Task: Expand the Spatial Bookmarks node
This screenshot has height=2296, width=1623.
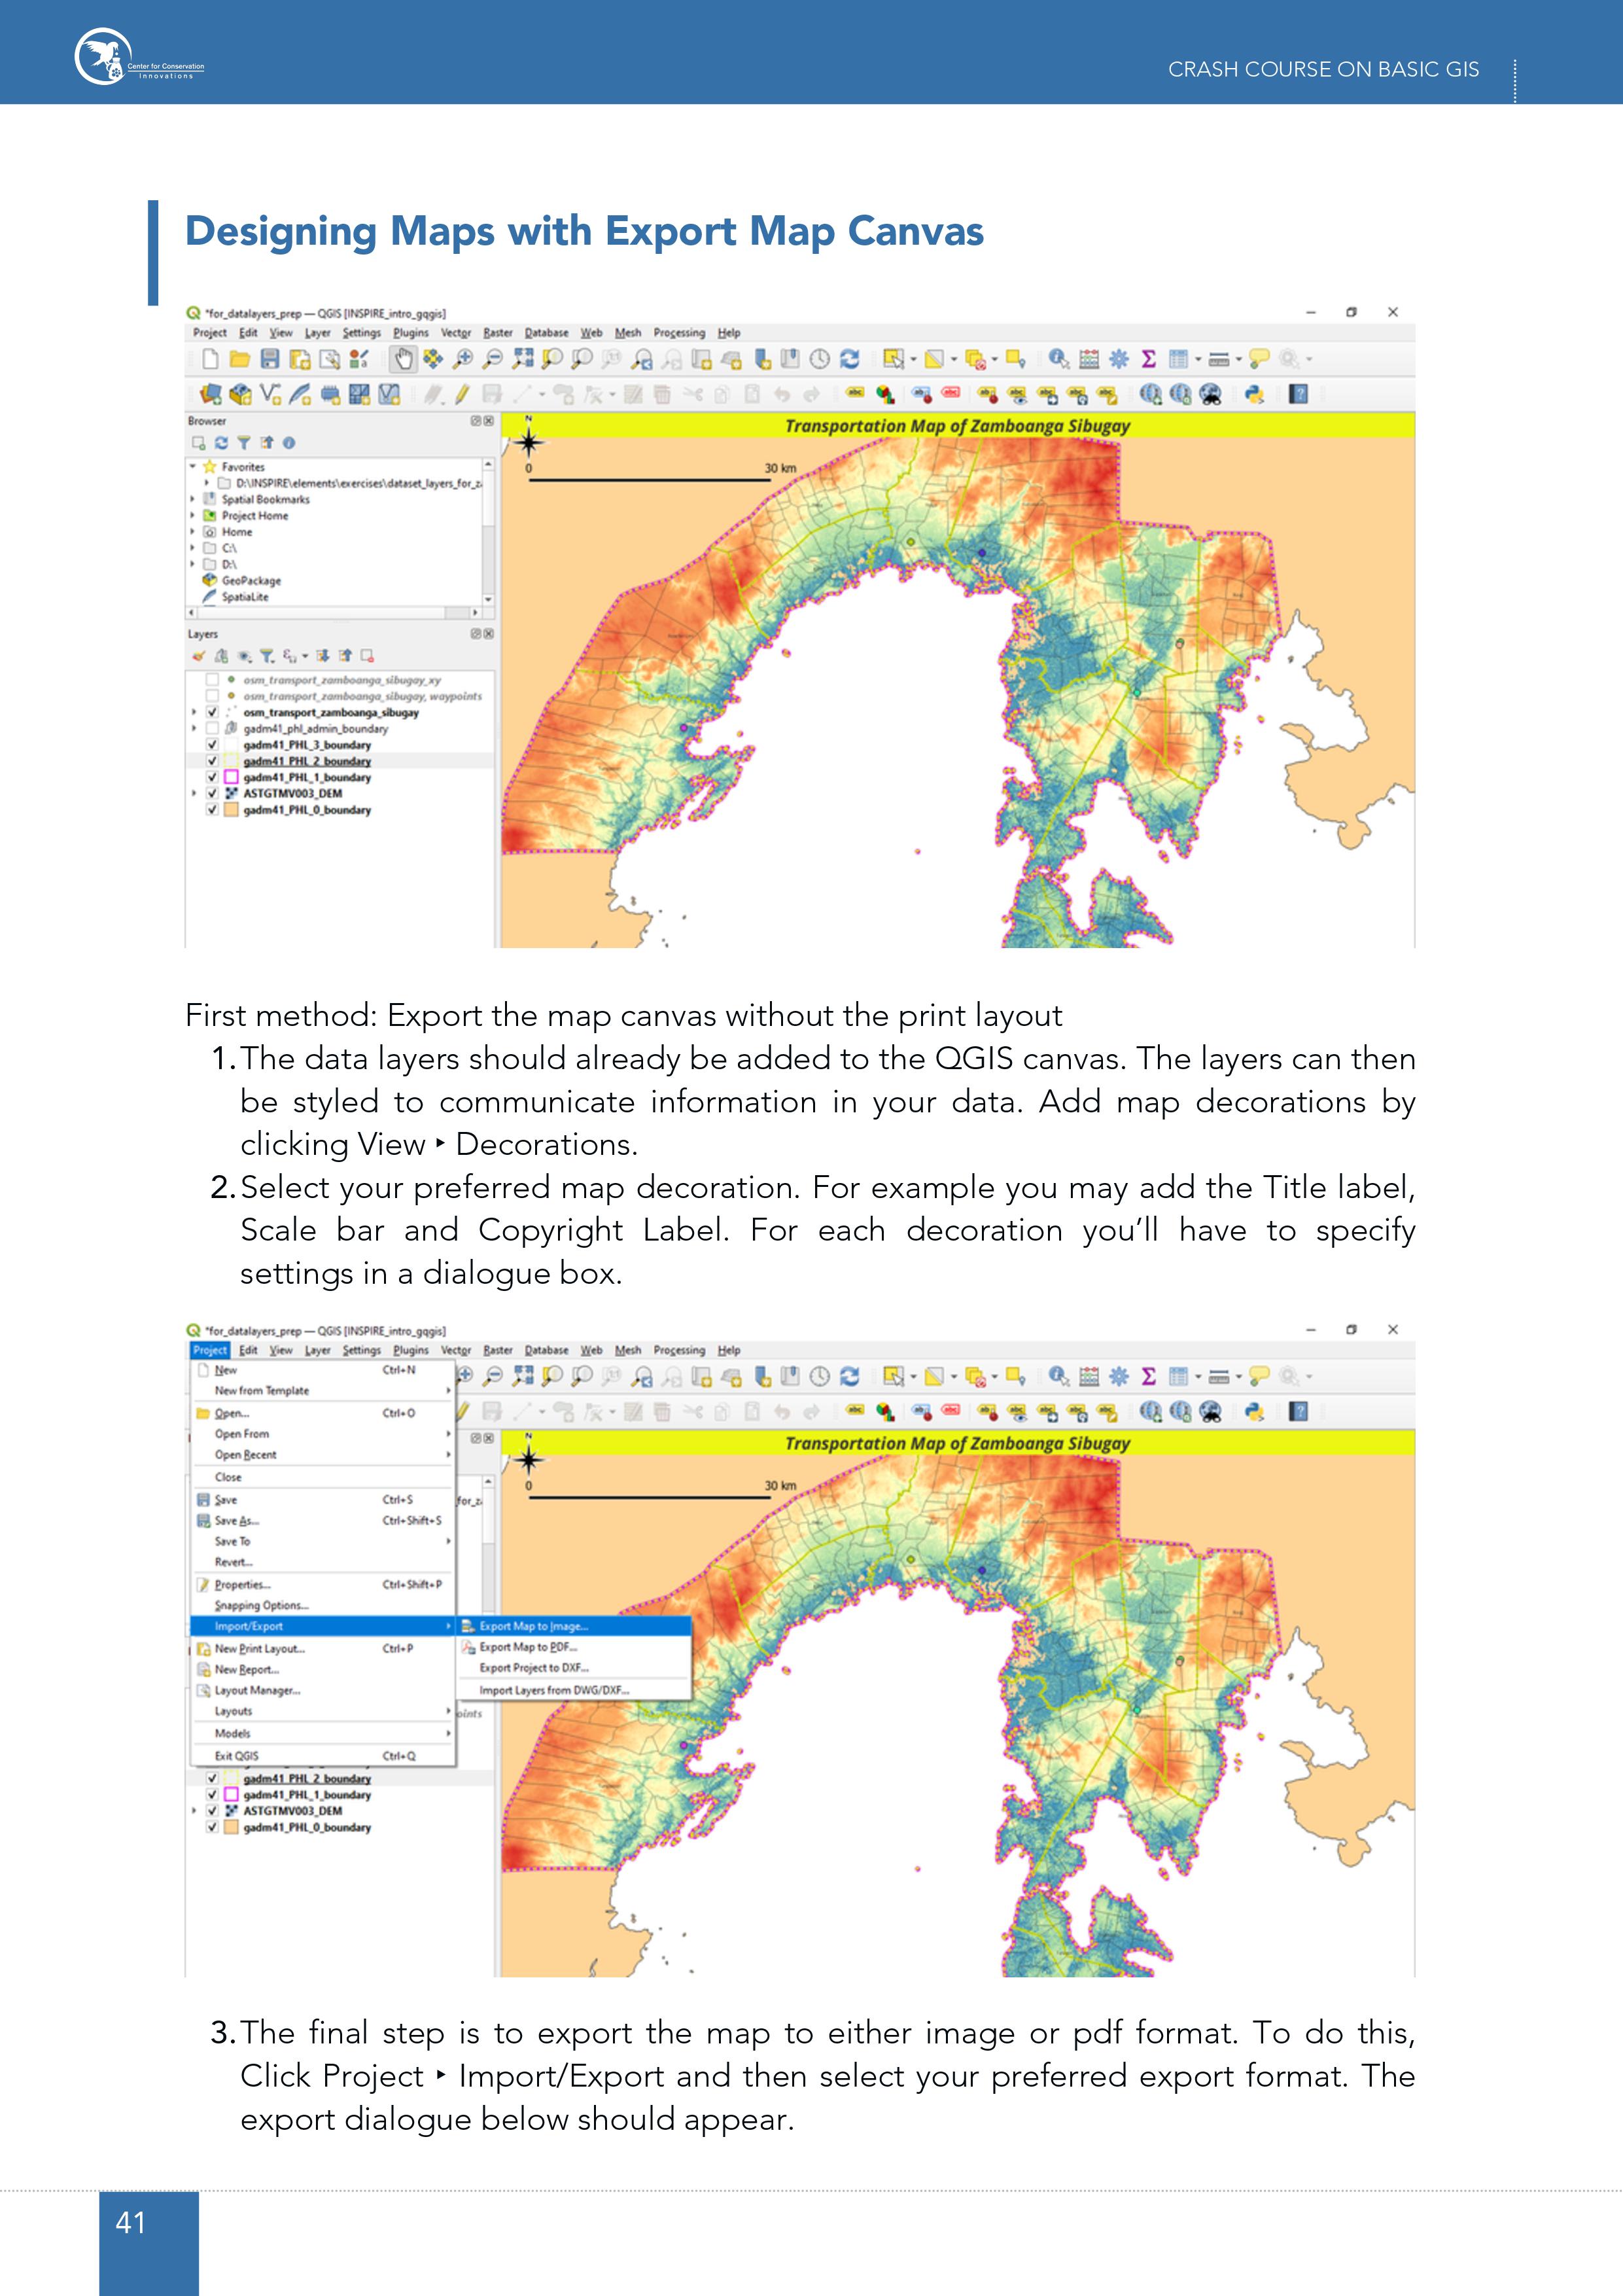Action: click(192, 499)
